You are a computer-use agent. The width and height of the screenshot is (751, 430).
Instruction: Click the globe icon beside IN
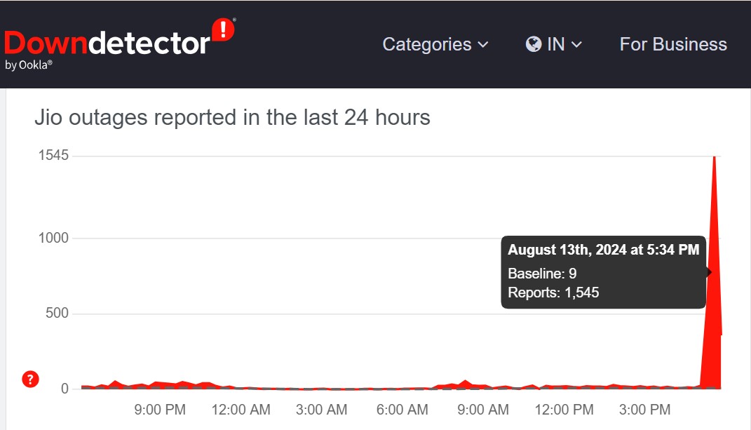(534, 44)
